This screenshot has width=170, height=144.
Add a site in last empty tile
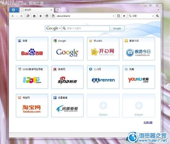point(139,105)
